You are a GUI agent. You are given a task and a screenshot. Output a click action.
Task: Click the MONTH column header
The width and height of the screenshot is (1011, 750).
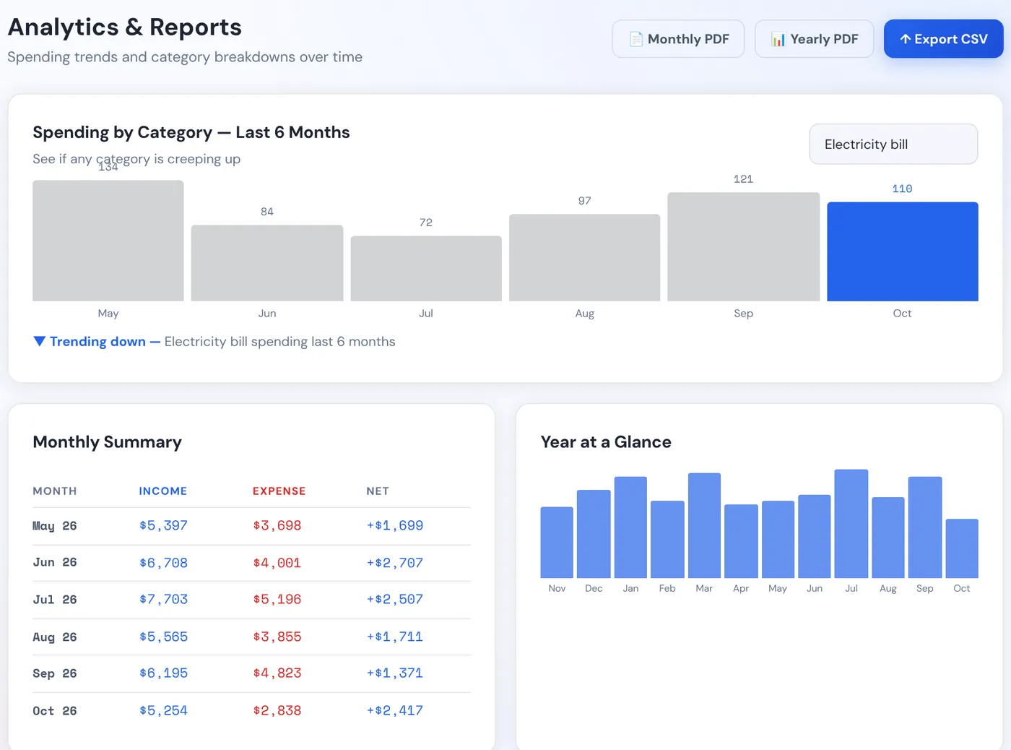click(x=55, y=491)
